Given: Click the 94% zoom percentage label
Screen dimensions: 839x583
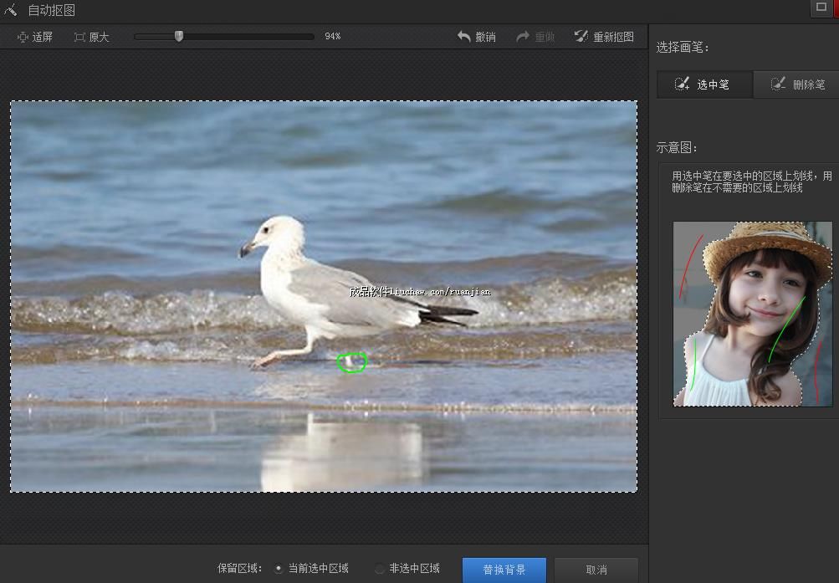Looking at the screenshot, I should click(332, 37).
